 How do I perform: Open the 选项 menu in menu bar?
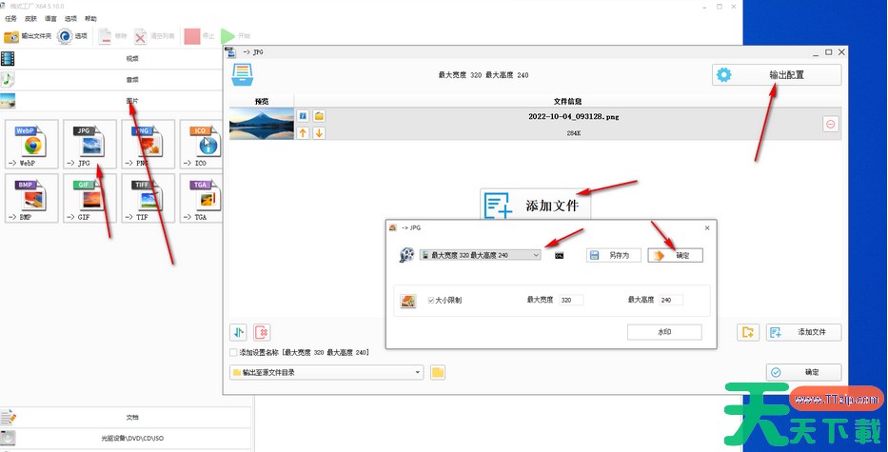[x=70, y=19]
